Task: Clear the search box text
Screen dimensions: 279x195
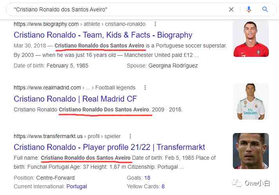Action: pos(231,9)
